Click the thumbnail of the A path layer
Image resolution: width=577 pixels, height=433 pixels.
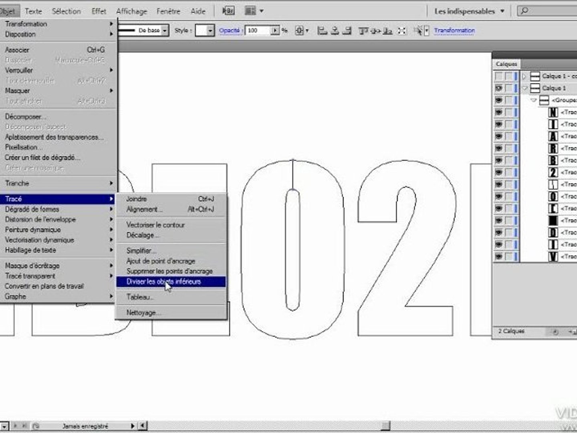[x=553, y=136]
